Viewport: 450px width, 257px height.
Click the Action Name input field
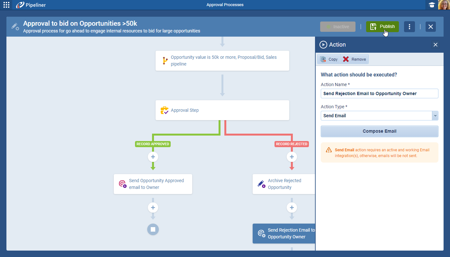pyautogui.click(x=379, y=93)
